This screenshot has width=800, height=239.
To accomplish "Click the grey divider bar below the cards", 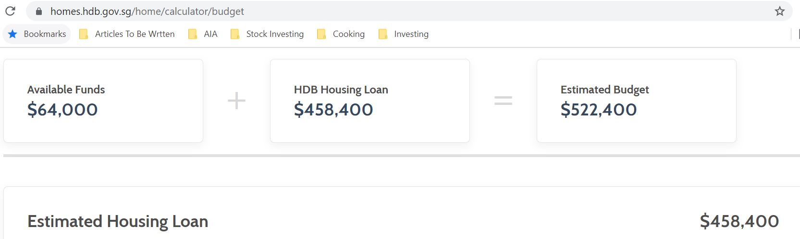I will coord(402,156).
